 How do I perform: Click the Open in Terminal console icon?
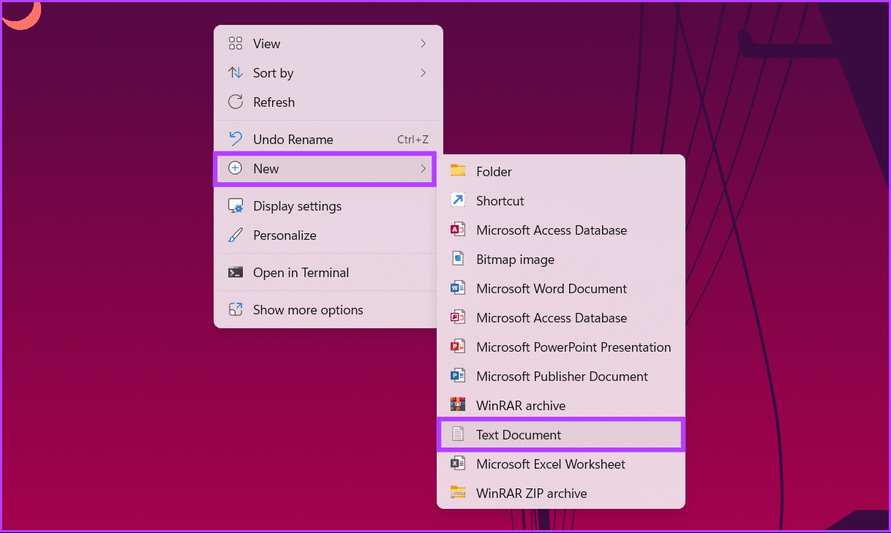coord(235,273)
